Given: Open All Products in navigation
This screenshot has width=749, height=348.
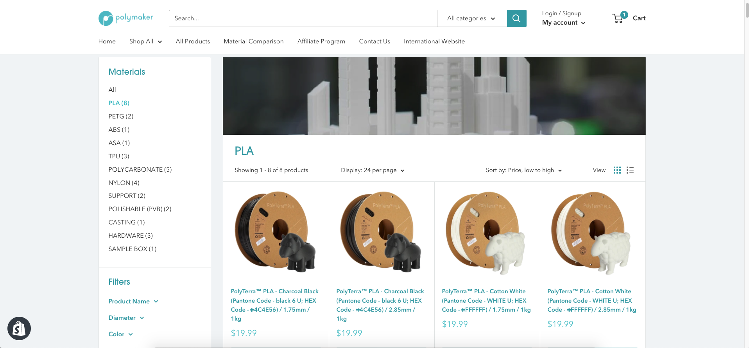Looking at the screenshot, I should [193, 41].
